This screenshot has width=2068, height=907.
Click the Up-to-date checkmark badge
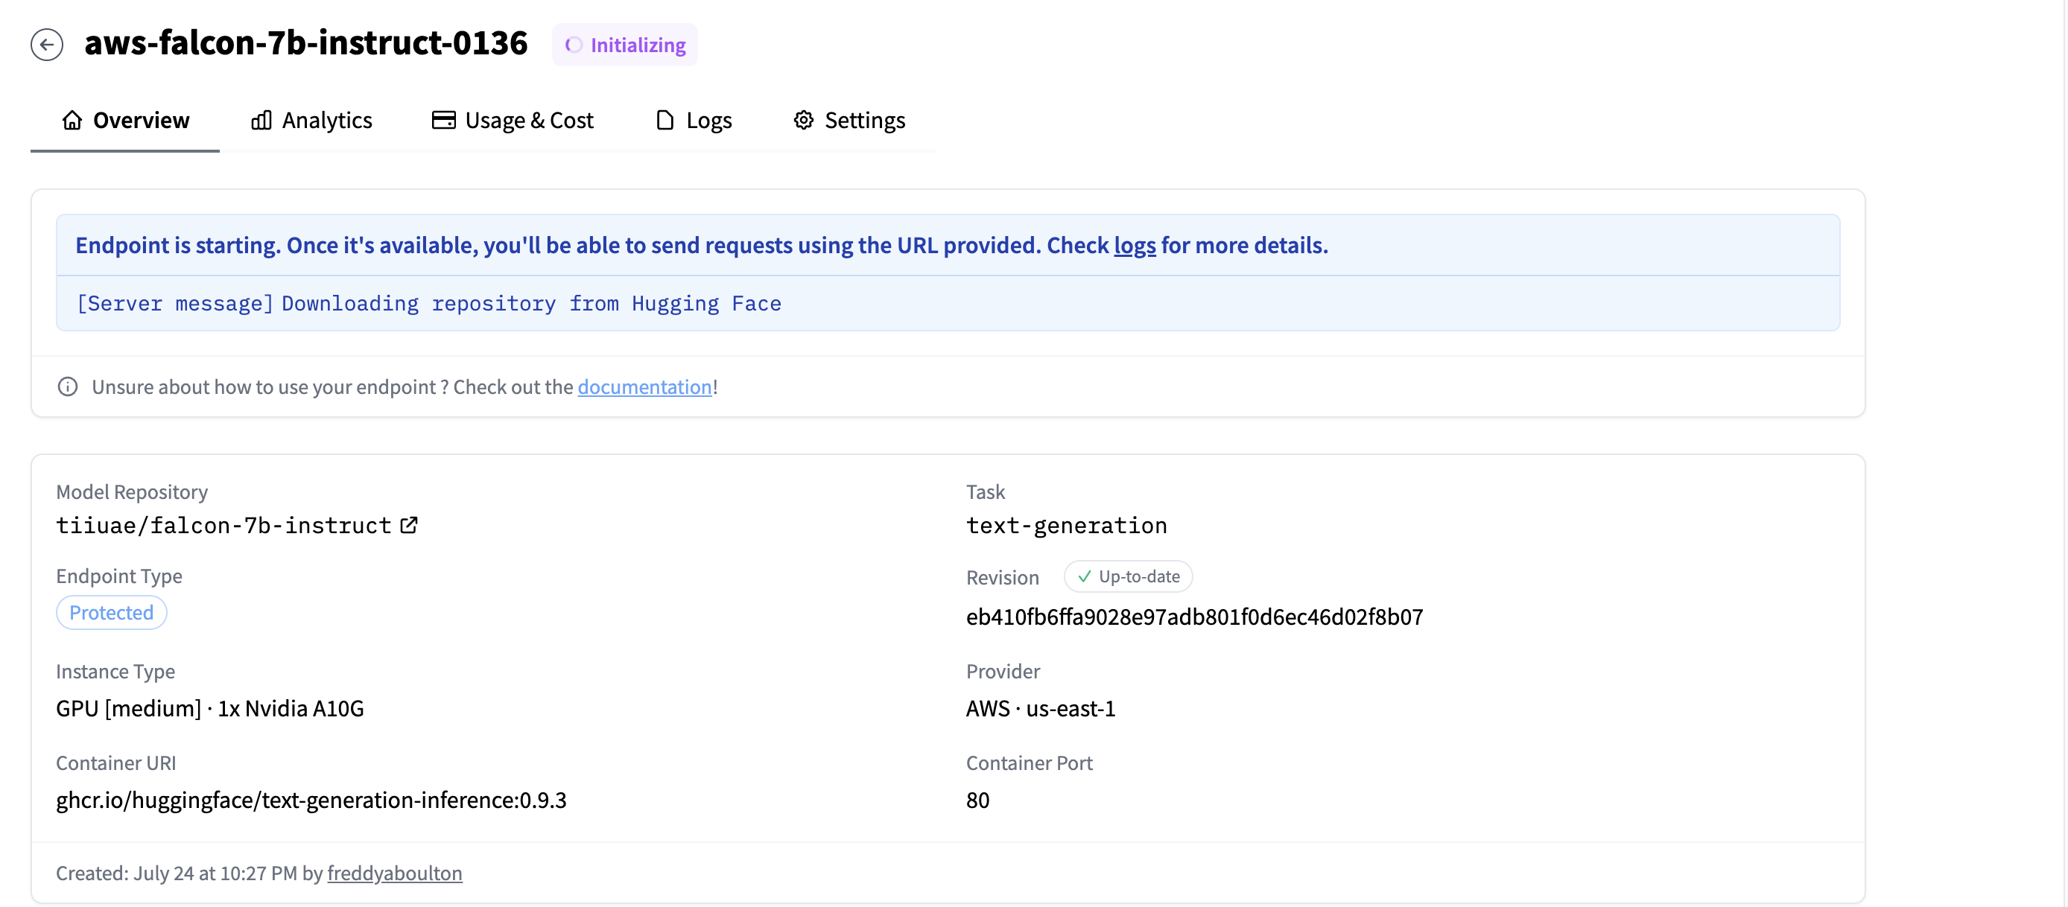coord(1128,576)
